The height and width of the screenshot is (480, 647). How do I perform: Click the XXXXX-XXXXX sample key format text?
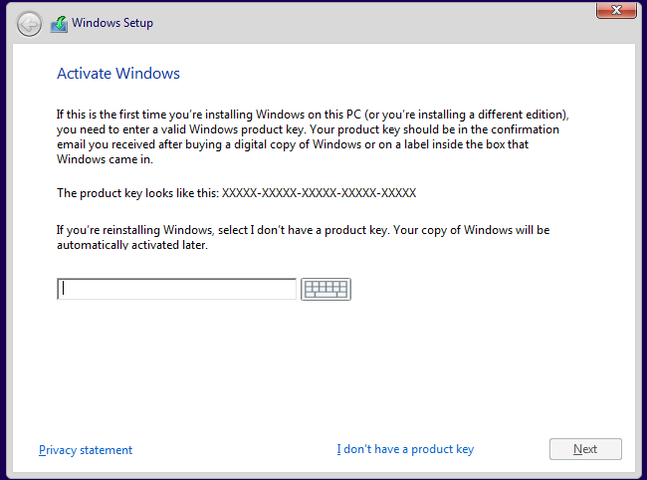(x=319, y=193)
